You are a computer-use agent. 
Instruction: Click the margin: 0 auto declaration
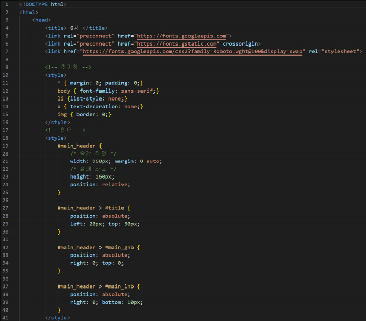138,161
